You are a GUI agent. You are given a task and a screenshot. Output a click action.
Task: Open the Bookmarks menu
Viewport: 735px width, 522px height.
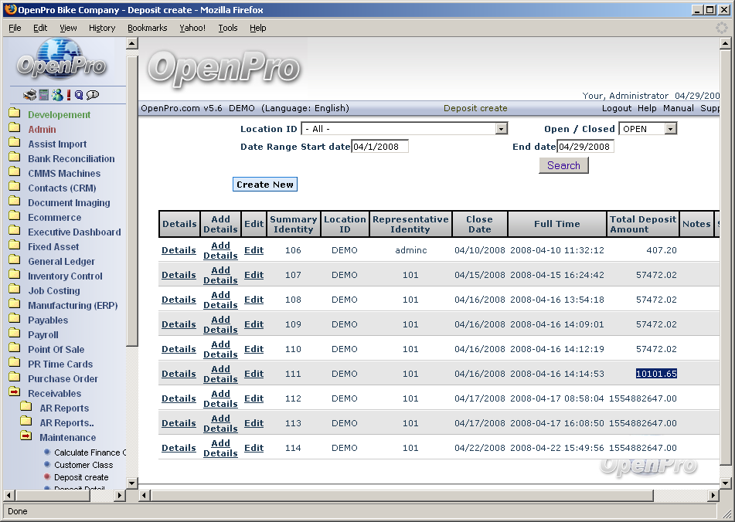point(147,28)
